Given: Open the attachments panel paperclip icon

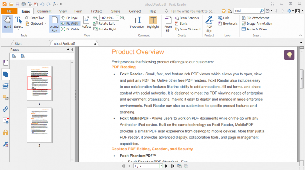Looking at the screenshot, I should click(5, 109).
